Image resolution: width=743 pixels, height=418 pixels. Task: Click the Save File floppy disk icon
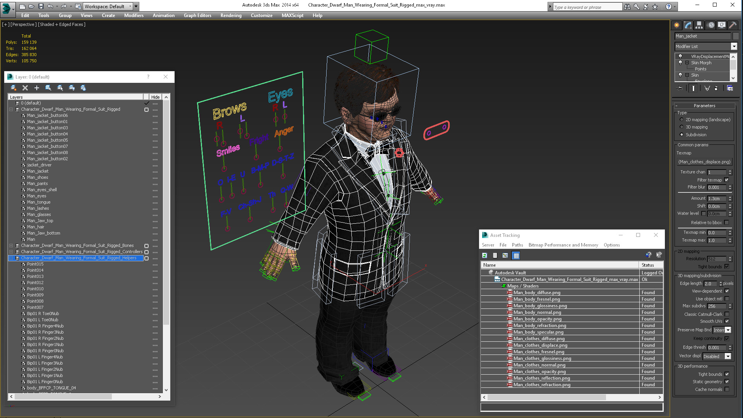tap(41, 6)
